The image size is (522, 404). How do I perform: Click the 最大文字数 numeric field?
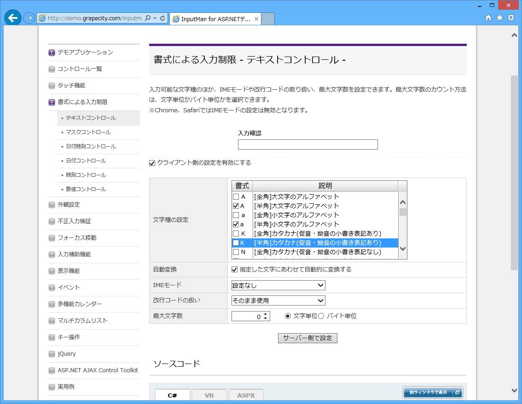click(x=247, y=316)
